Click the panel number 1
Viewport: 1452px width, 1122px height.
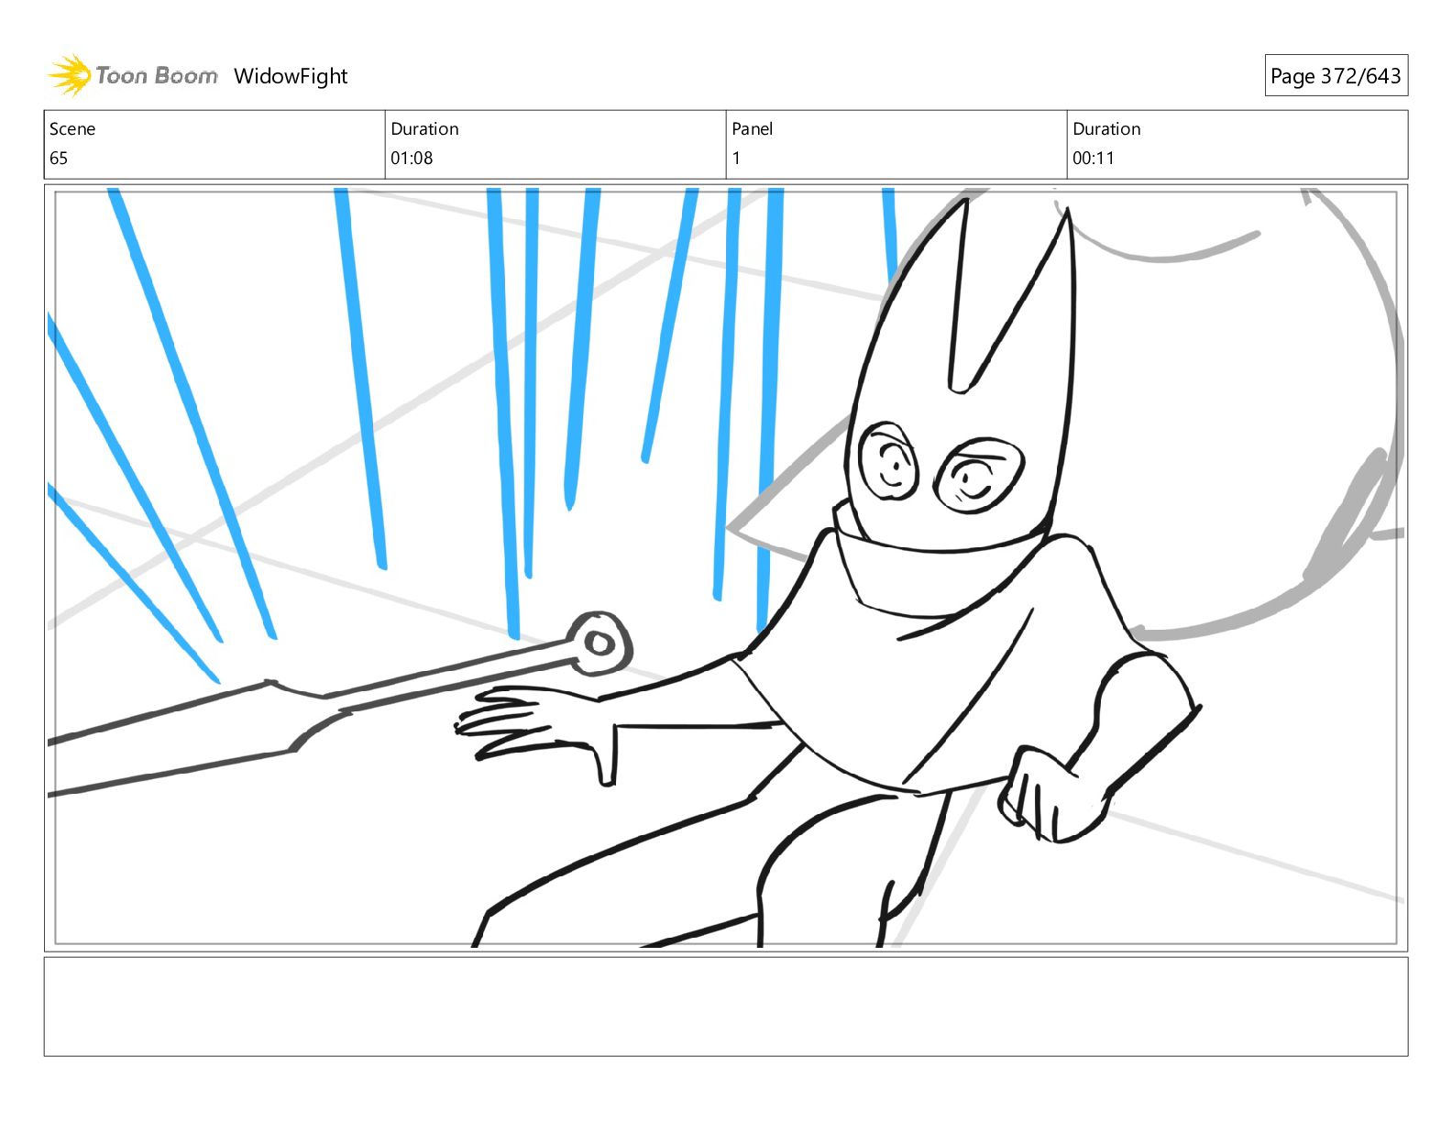(x=736, y=158)
